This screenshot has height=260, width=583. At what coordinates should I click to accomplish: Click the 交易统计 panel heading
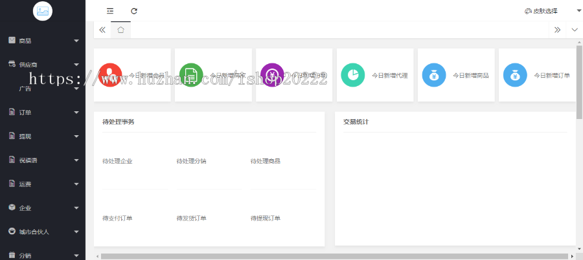(x=356, y=122)
